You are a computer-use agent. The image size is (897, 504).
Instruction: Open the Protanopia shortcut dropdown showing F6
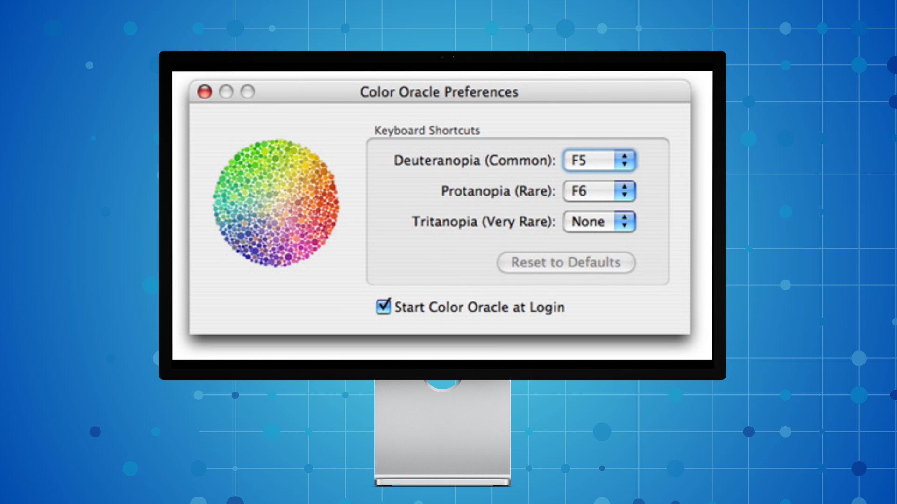point(599,191)
